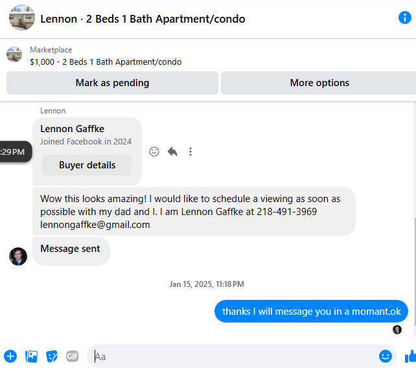
Task: Click the conversation scrollbar thumb
Action: [x=415, y=271]
